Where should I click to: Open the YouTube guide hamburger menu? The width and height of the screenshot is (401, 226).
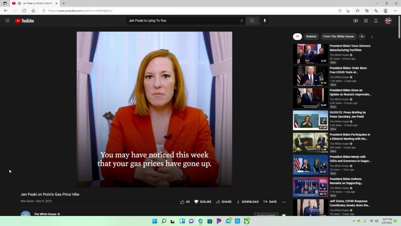(8, 21)
